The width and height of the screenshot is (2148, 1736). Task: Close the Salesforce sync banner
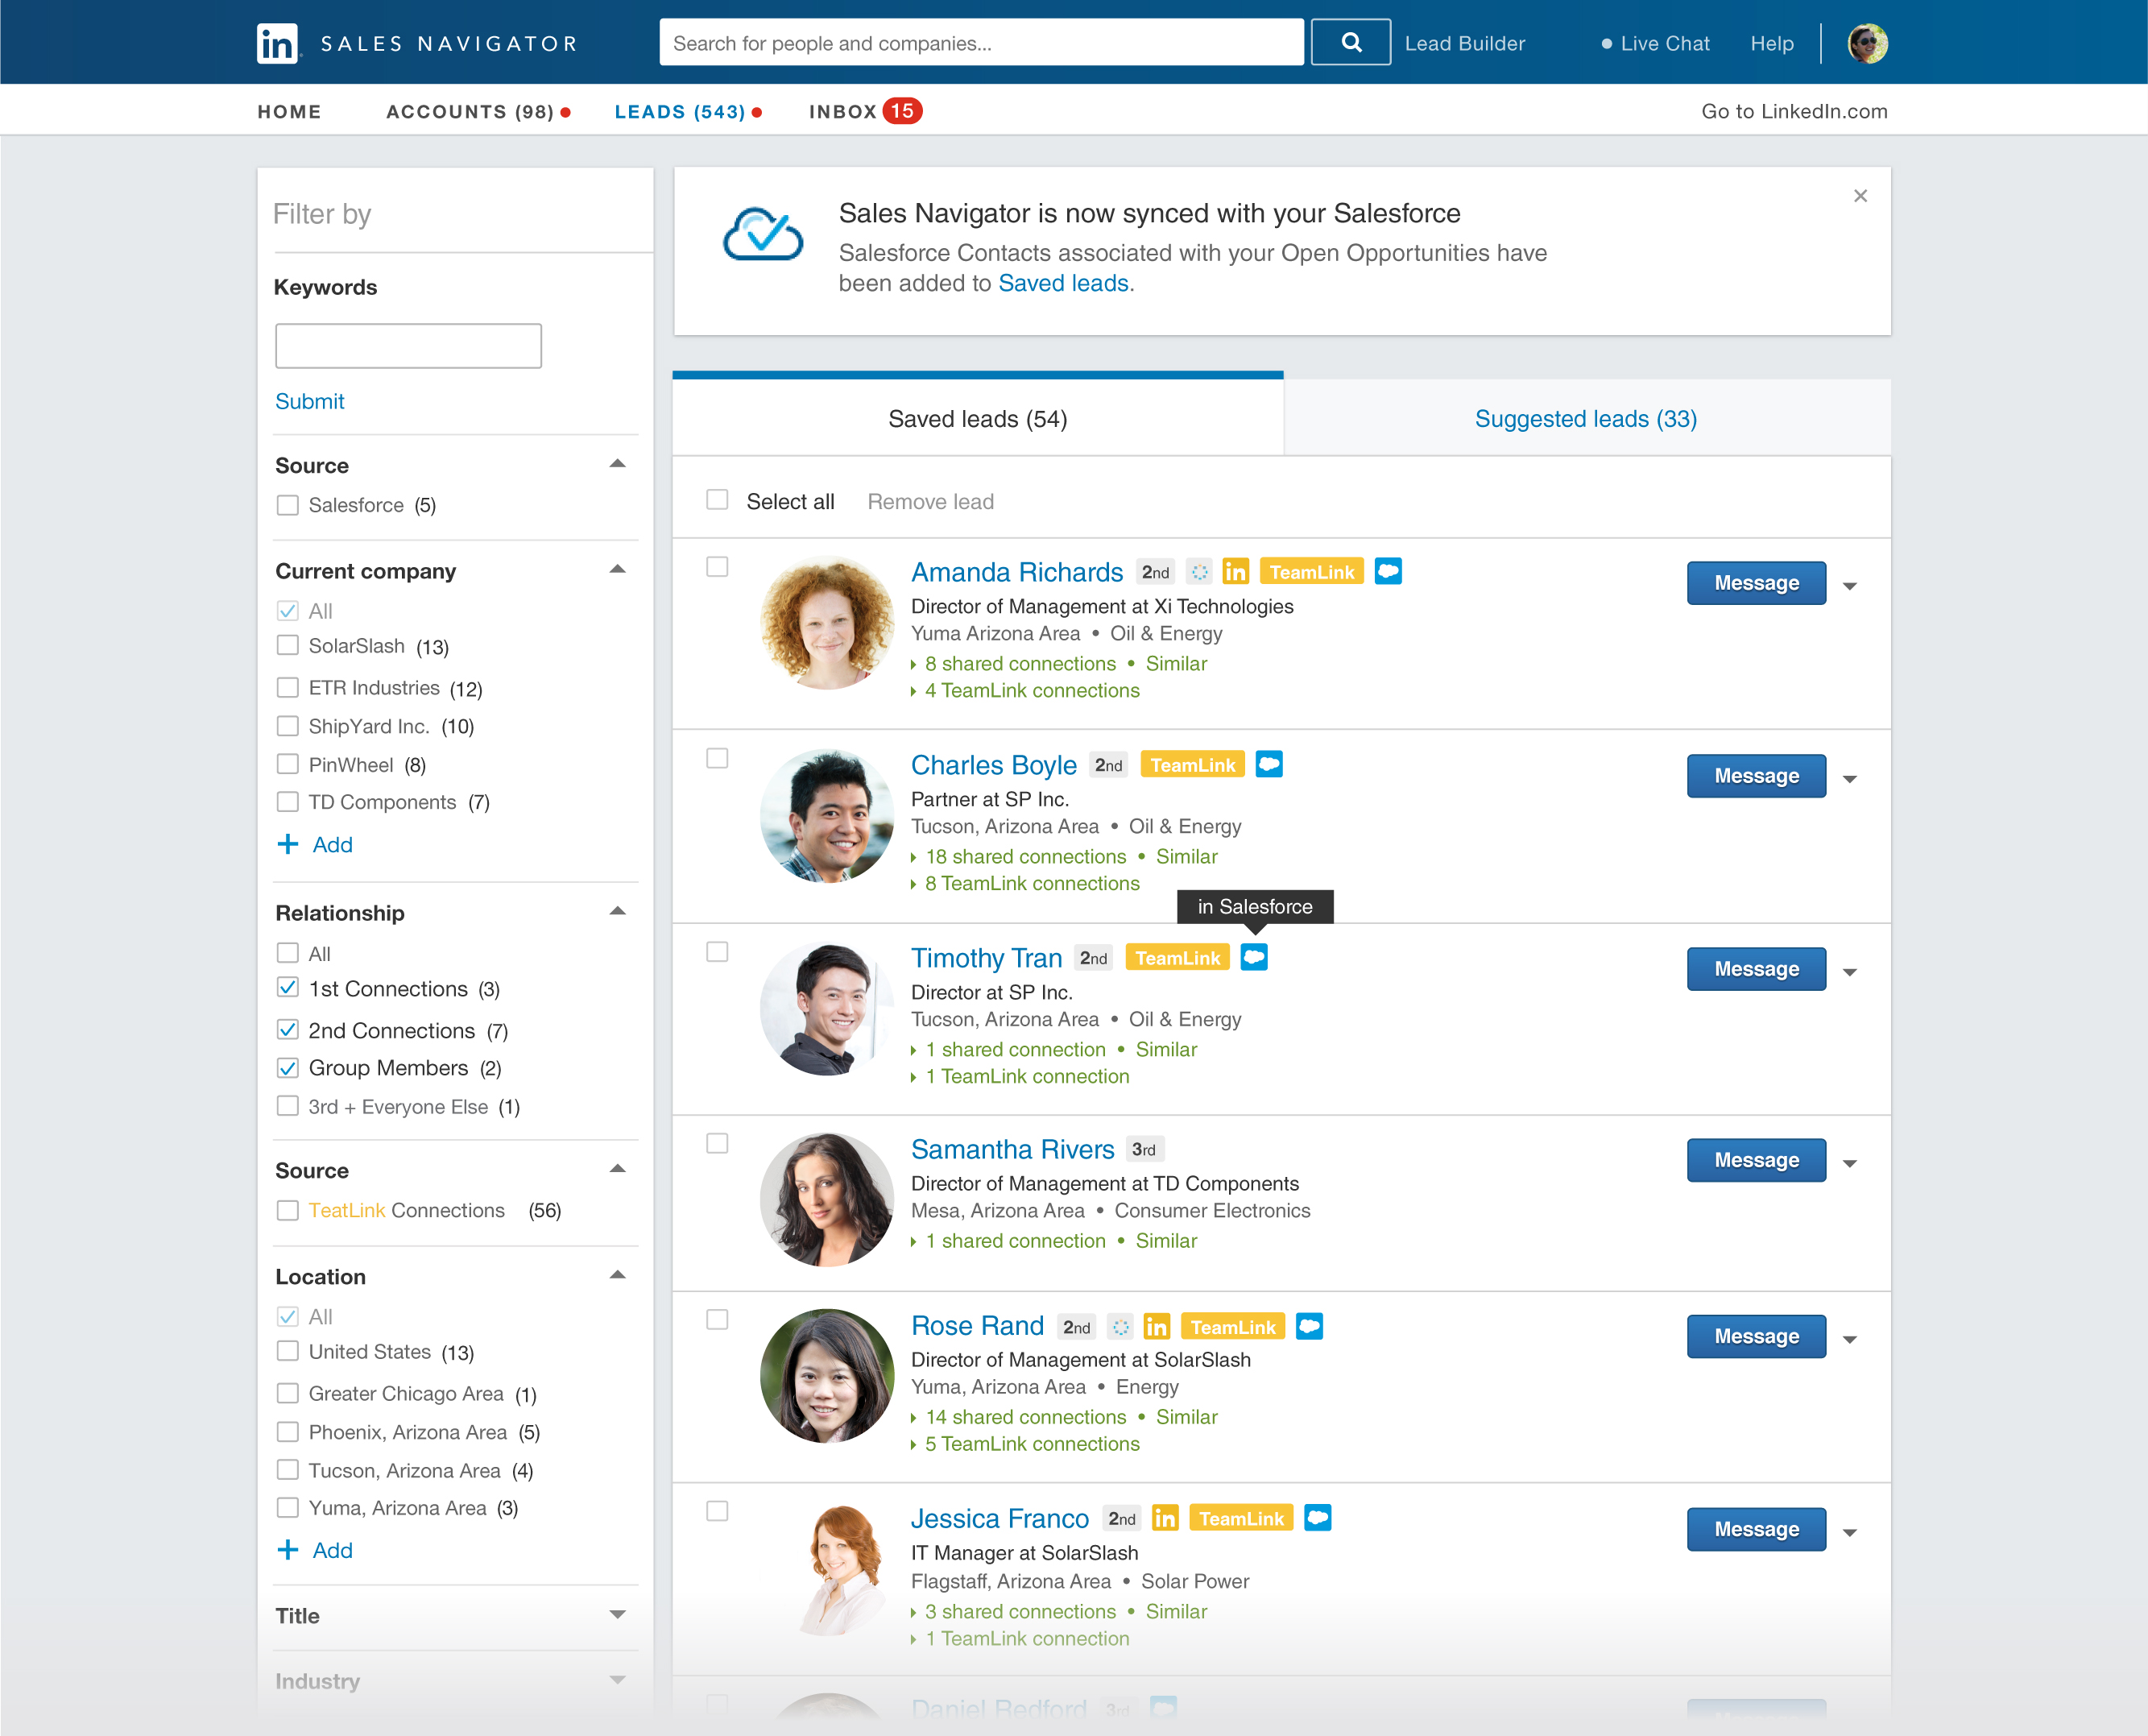1860,196
